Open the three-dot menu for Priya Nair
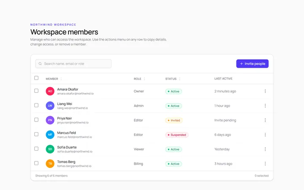304x190 pixels. pos(265,120)
